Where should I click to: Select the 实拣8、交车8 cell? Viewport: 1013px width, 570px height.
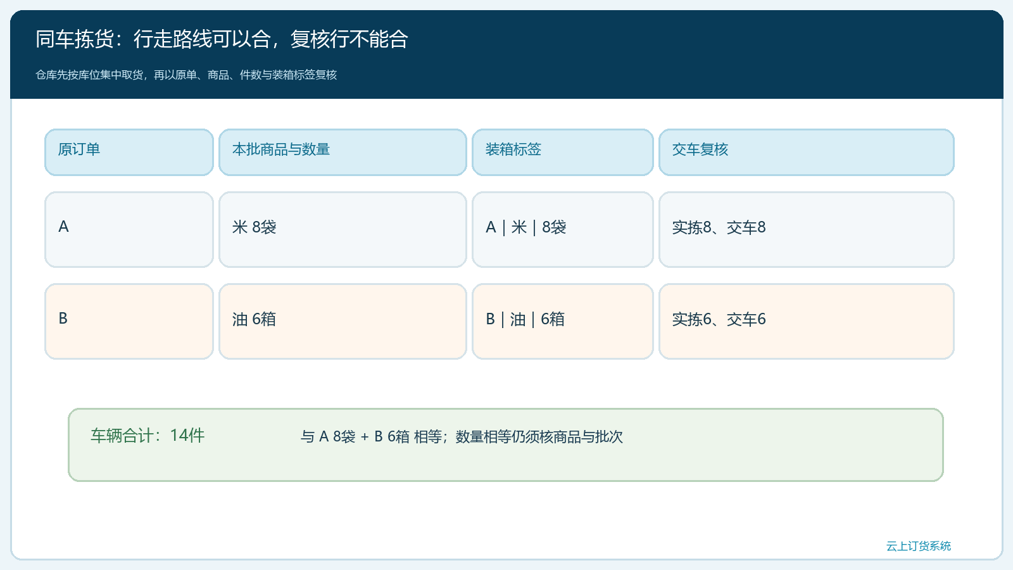[807, 229]
